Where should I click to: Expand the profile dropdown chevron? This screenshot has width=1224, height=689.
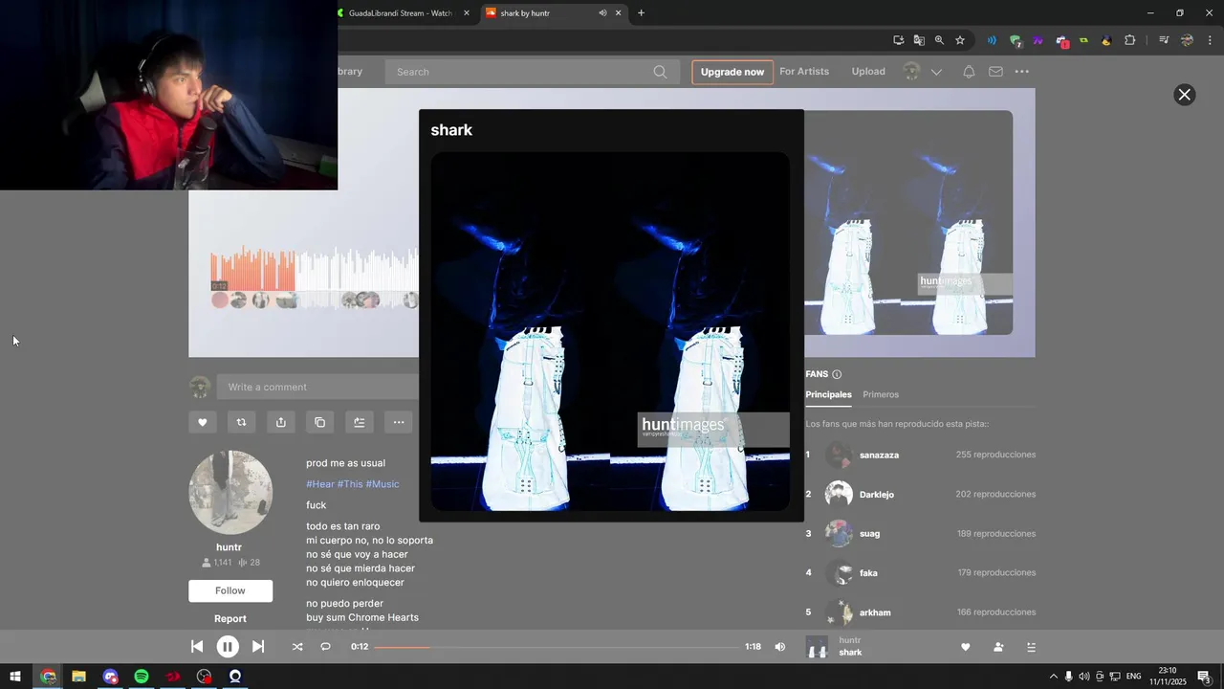(x=936, y=72)
